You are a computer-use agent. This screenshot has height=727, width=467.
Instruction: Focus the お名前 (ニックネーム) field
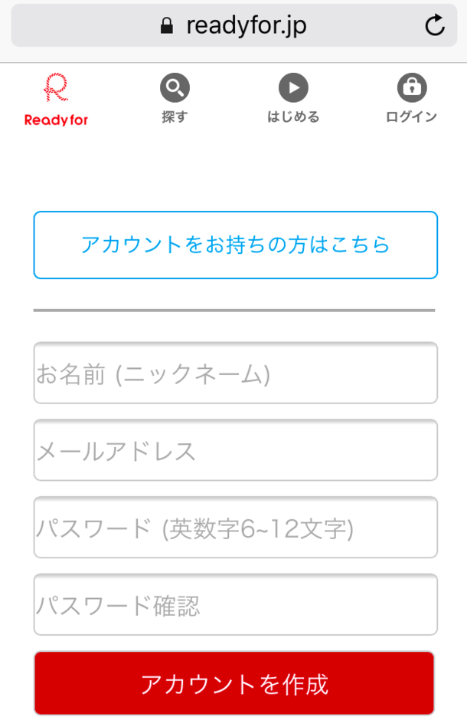[x=235, y=373]
